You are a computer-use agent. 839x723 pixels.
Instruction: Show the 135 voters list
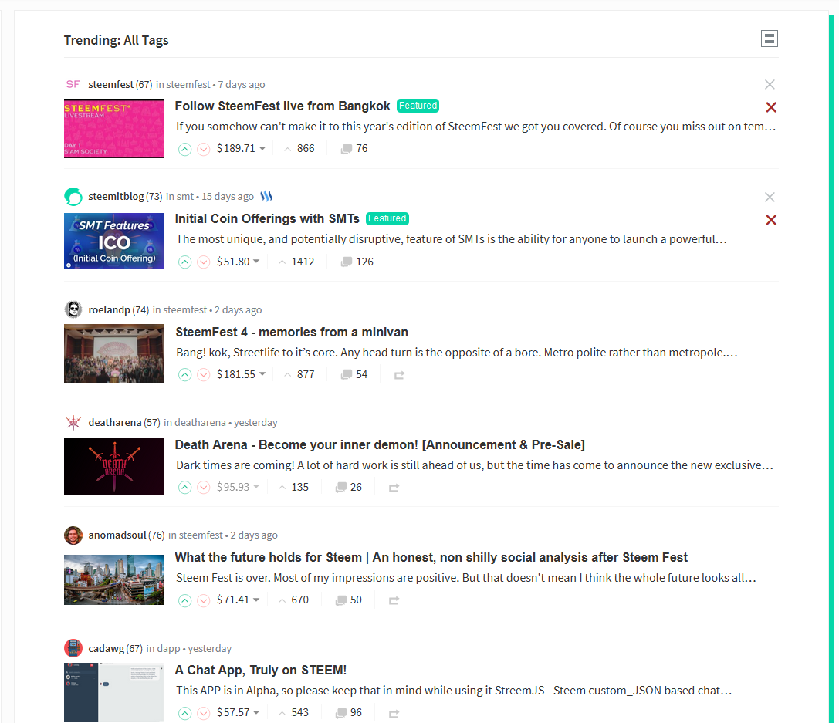(293, 487)
